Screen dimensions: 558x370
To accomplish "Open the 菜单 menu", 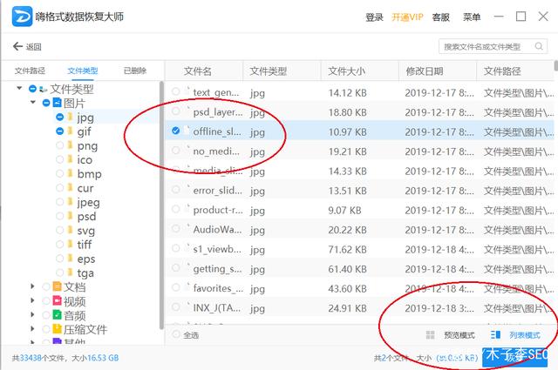I will click(x=472, y=17).
